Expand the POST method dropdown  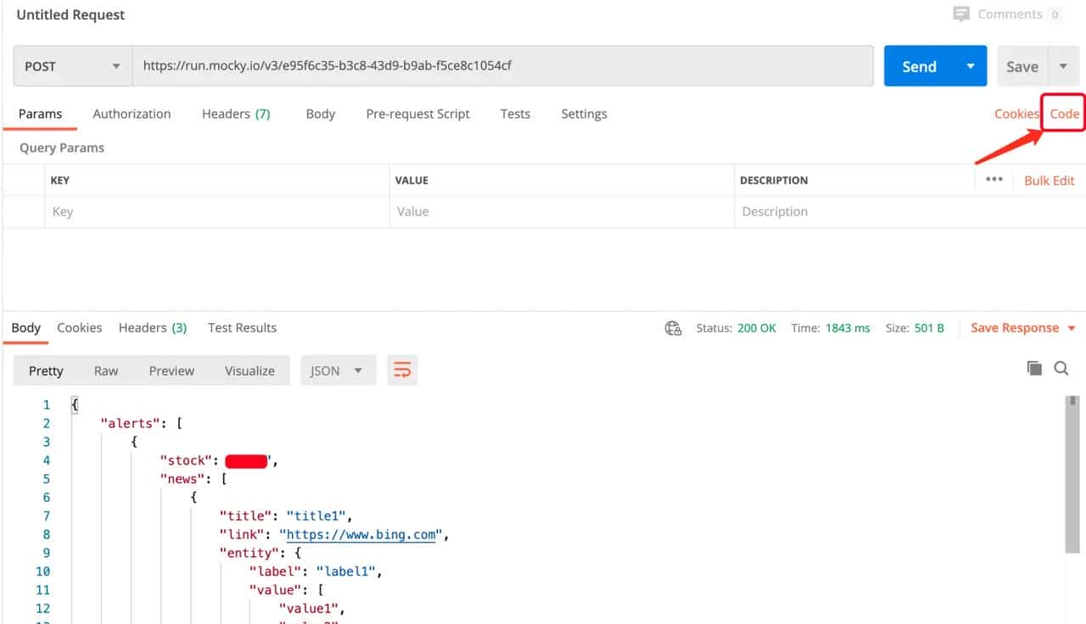point(72,66)
